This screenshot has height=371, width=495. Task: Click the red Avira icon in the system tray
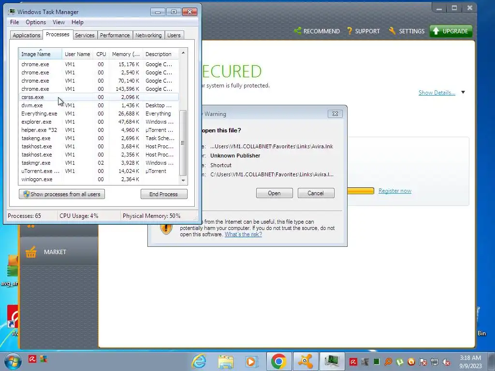pyautogui.click(x=353, y=362)
